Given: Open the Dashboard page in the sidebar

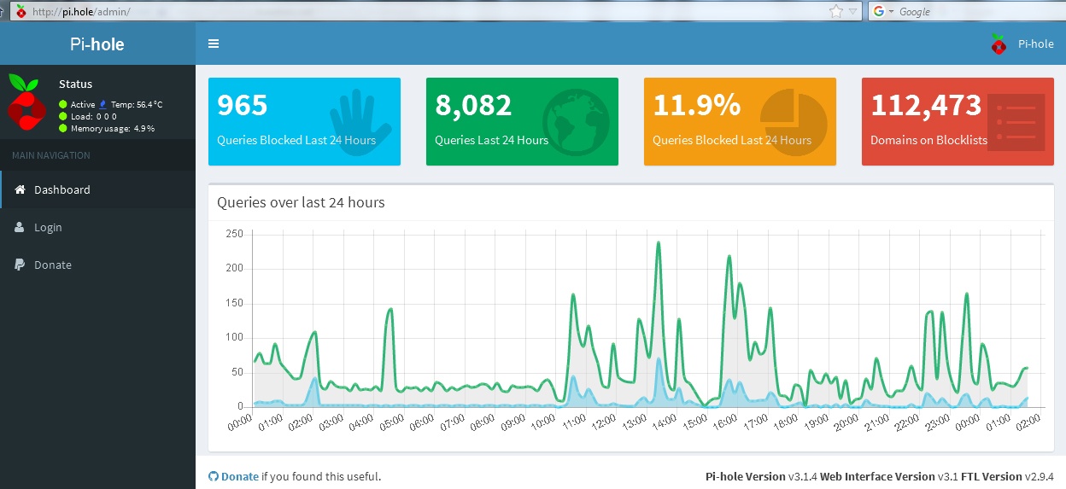Looking at the screenshot, I should coord(97,189).
